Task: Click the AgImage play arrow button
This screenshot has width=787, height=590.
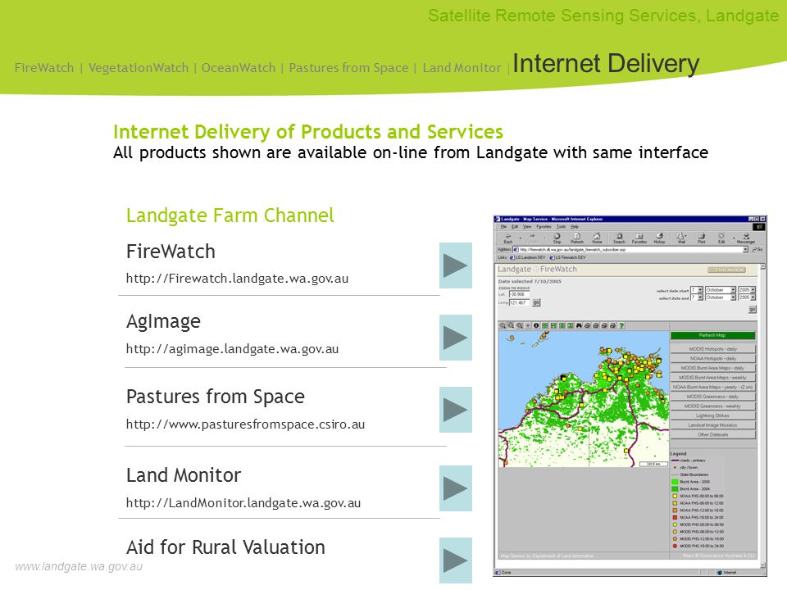Action: point(456,338)
